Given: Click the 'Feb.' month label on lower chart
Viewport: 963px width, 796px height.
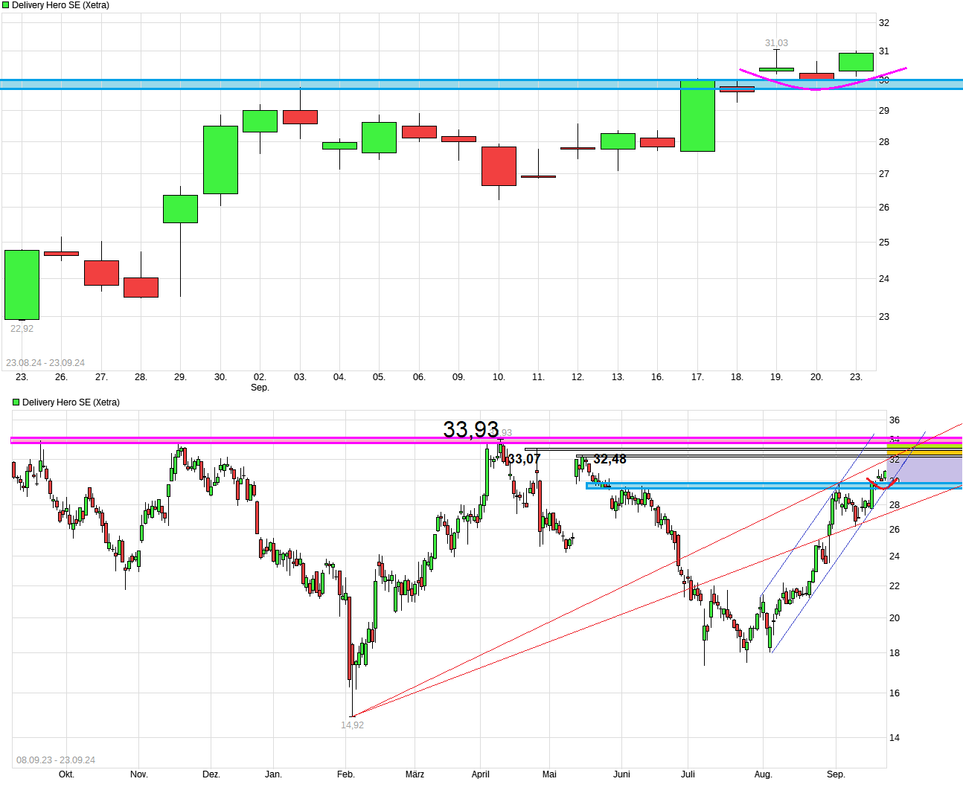Looking at the screenshot, I should click(345, 774).
